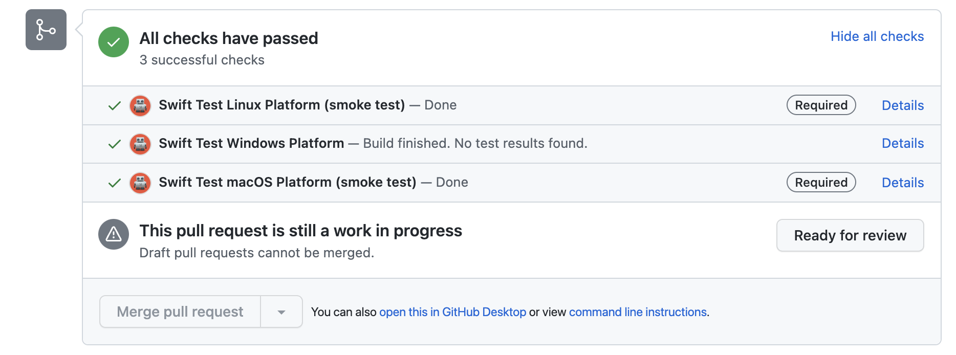The height and width of the screenshot is (355, 956).
Task: Open Details for Swift Test macOS Platform
Action: [x=902, y=183]
